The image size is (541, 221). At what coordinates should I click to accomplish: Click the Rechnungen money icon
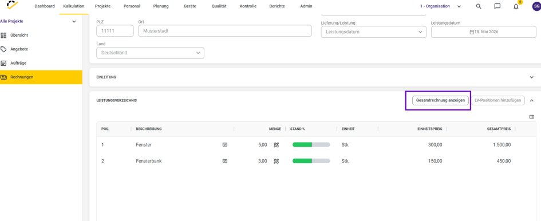pos(4,77)
